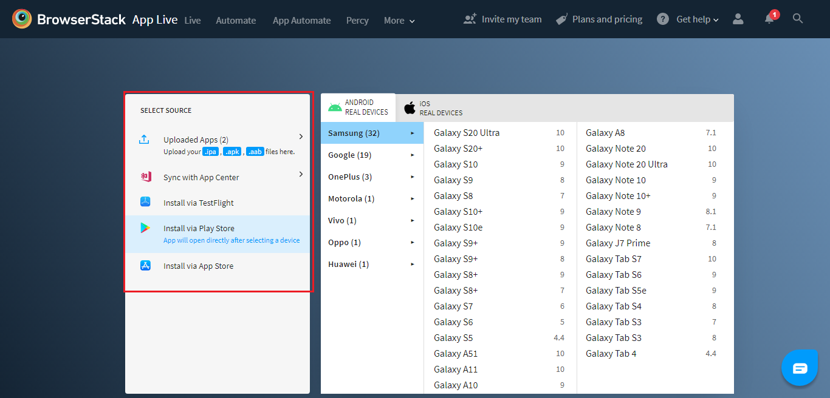
Task: Expand the Motorola (1) device group
Action: 372,198
